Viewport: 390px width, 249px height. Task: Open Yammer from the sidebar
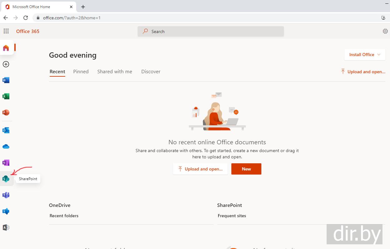6,211
